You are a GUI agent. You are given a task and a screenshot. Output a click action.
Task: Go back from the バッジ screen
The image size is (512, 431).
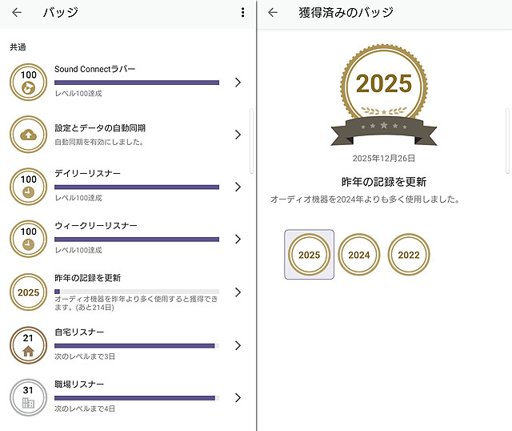coord(17,13)
